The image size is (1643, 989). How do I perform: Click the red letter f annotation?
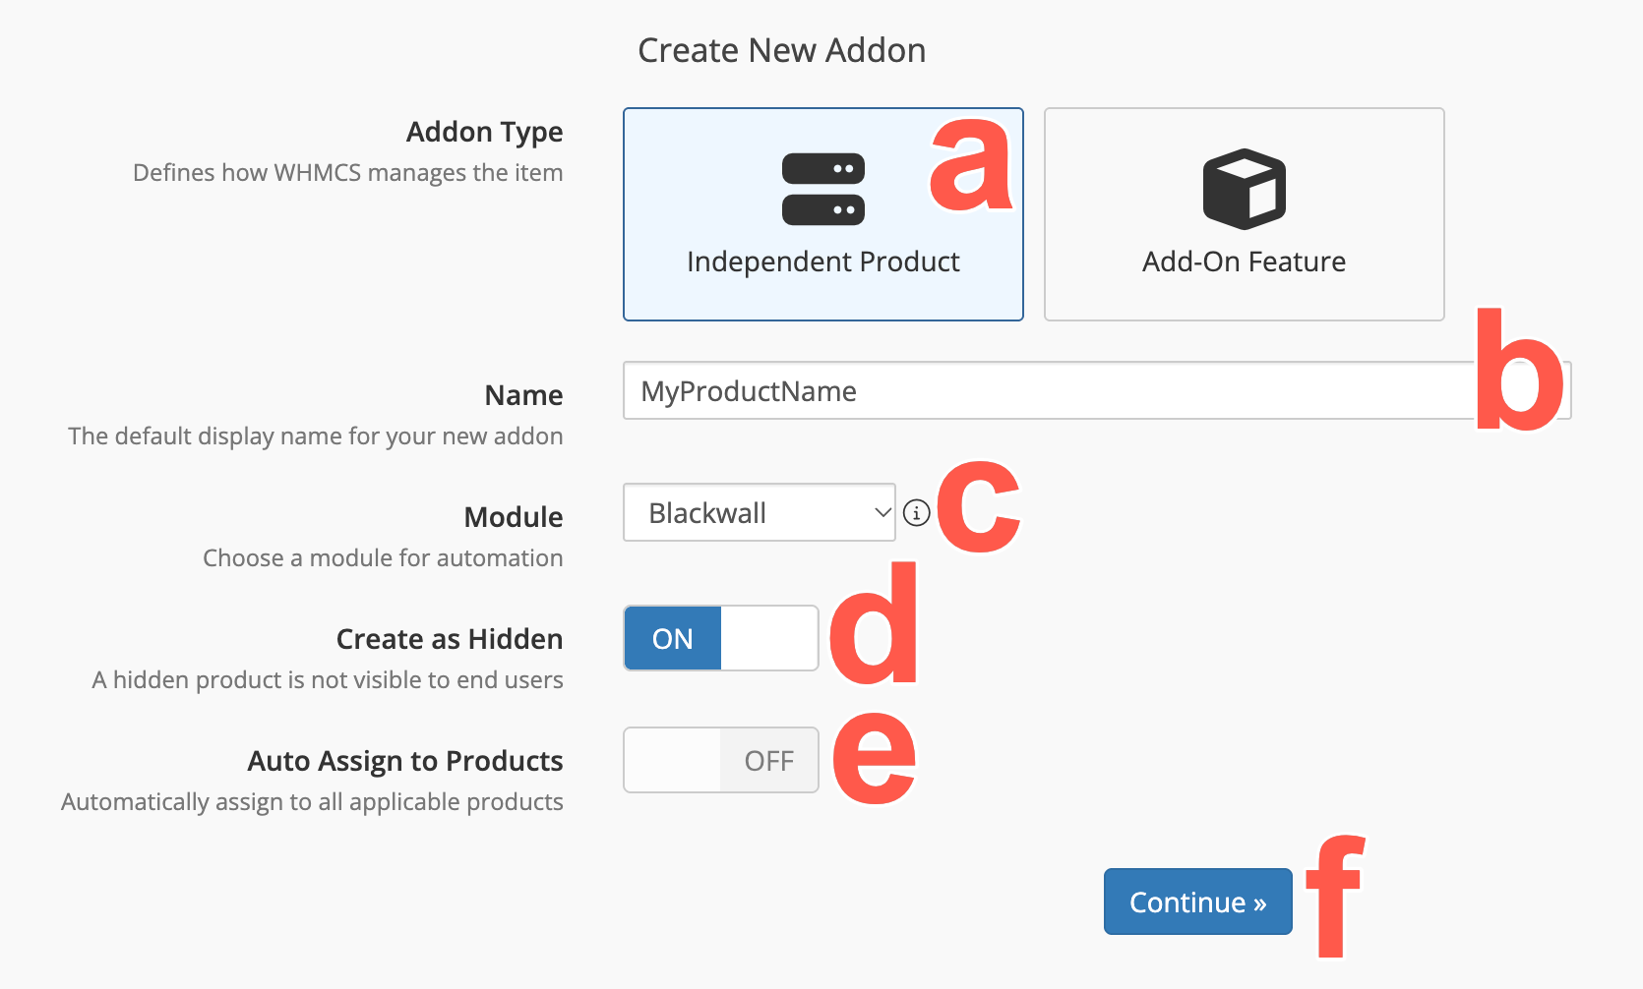coord(1336,895)
